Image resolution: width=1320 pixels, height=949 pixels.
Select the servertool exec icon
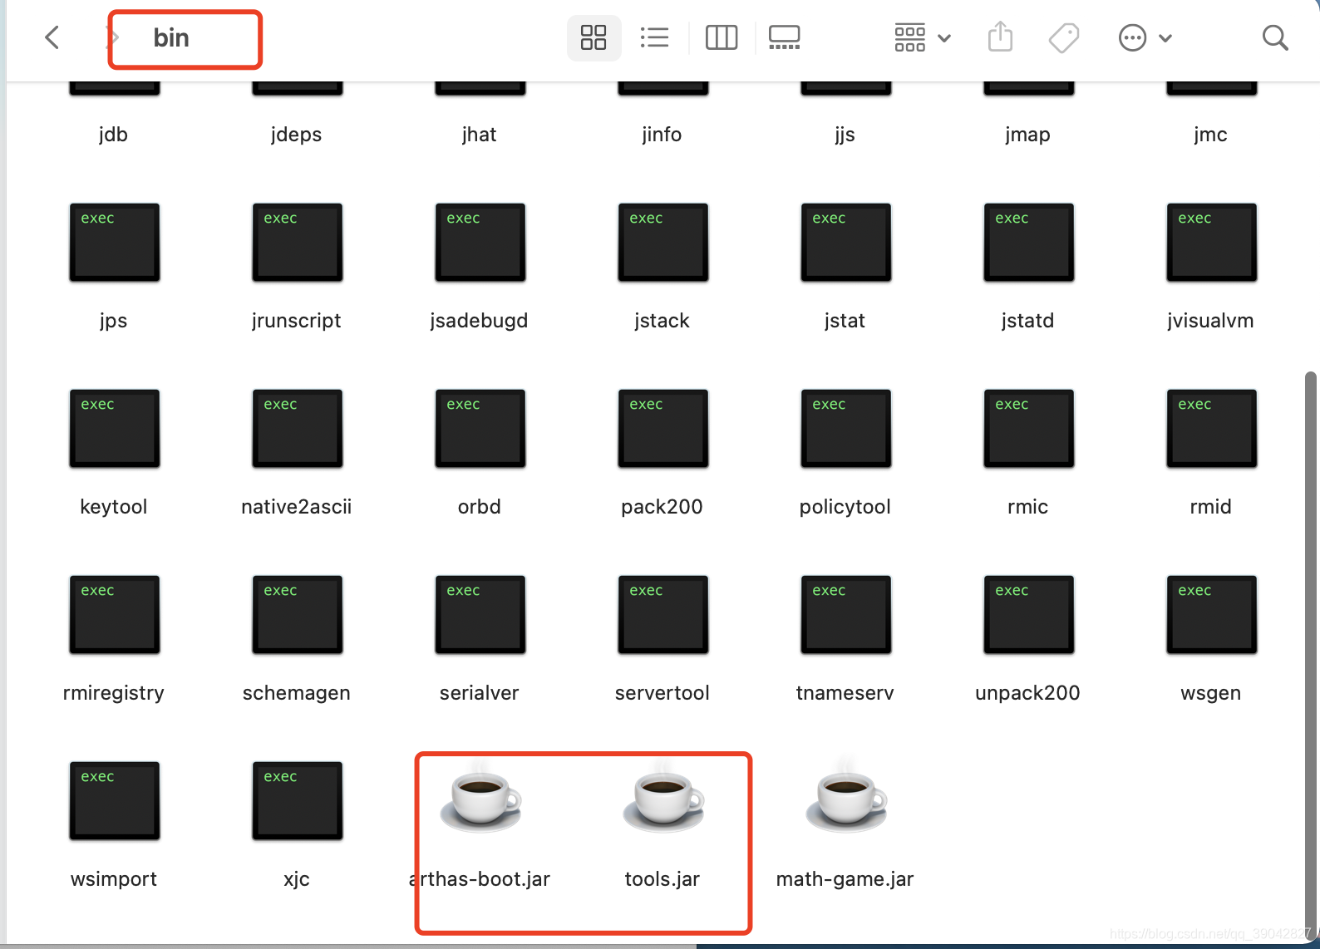[663, 615]
